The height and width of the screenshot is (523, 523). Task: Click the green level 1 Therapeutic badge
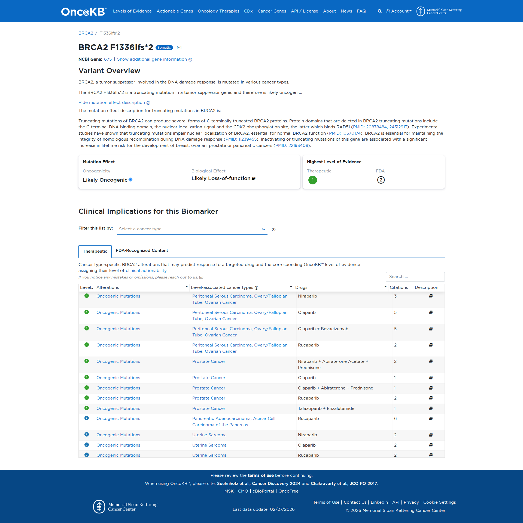tap(312, 180)
